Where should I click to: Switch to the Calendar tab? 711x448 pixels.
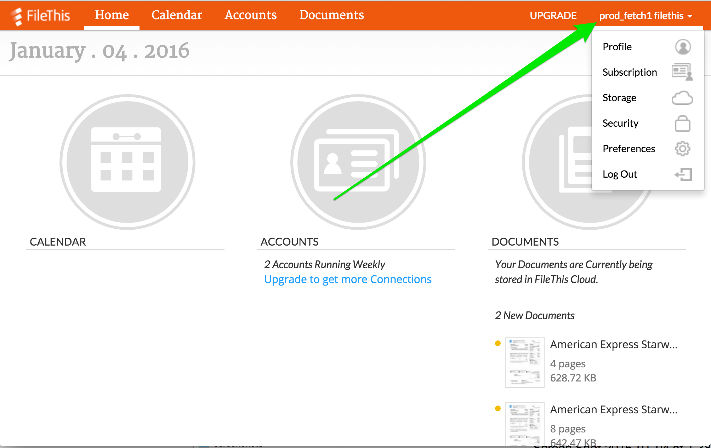[177, 15]
